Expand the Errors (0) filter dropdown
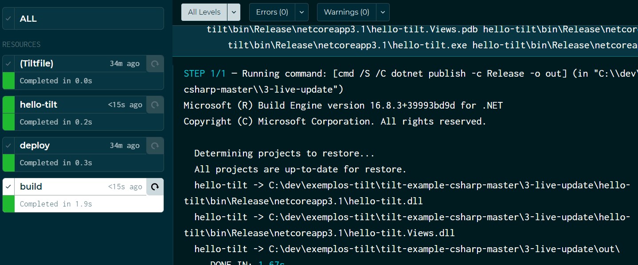 pyautogui.click(x=301, y=12)
